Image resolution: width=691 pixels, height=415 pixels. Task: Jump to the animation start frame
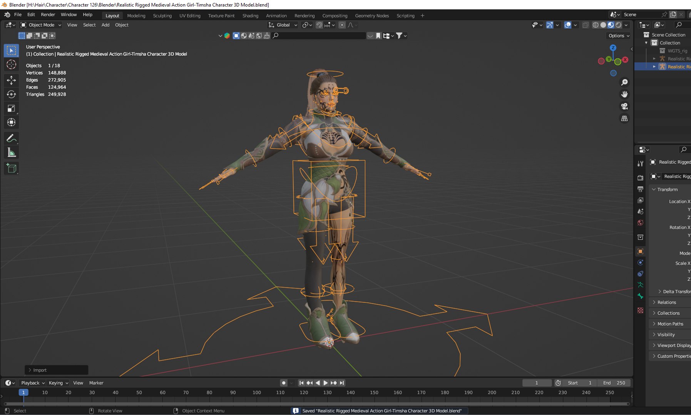click(301, 383)
